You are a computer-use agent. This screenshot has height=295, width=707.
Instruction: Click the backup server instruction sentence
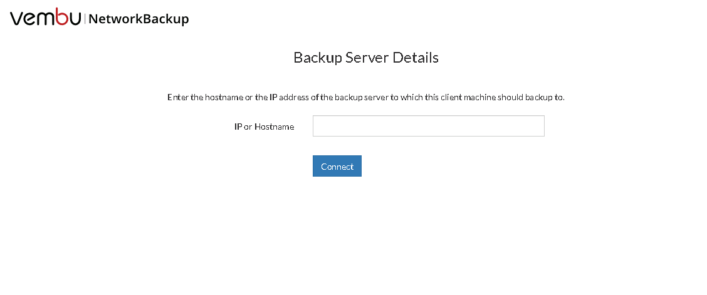[365, 97]
